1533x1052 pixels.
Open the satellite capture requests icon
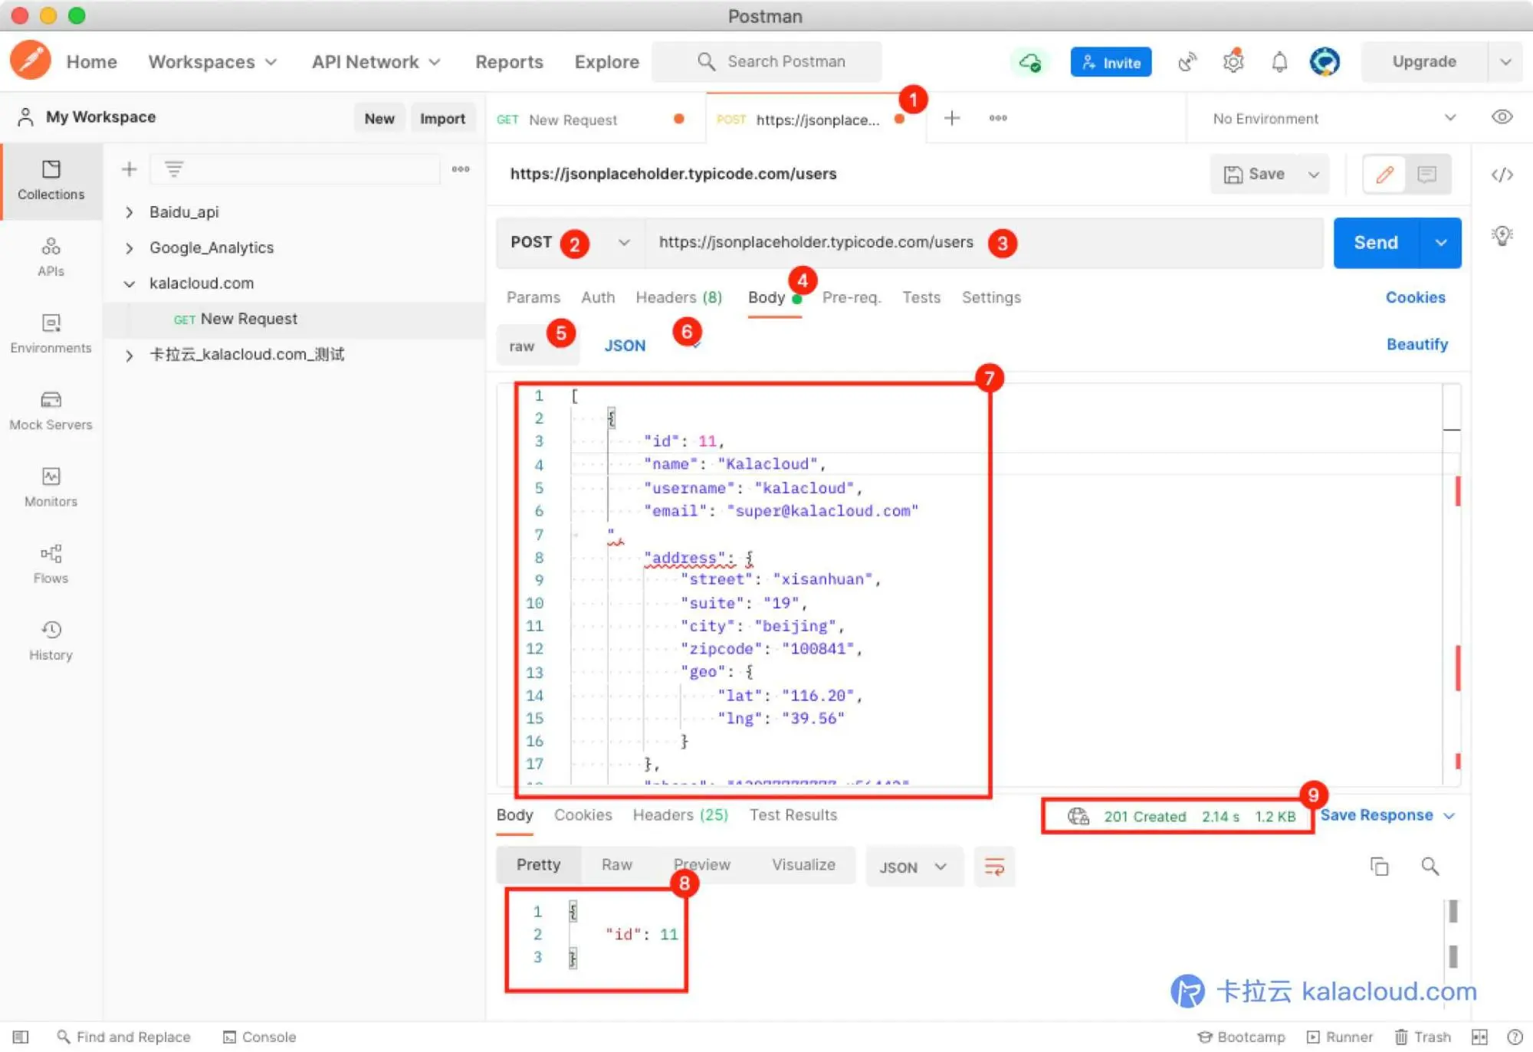tap(1187, 62)
